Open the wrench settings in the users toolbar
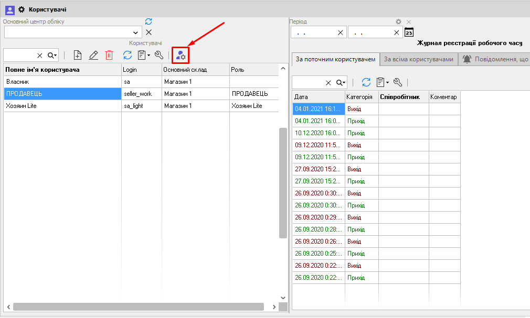Viewport: 530px width, 318px height. (158, 54)
